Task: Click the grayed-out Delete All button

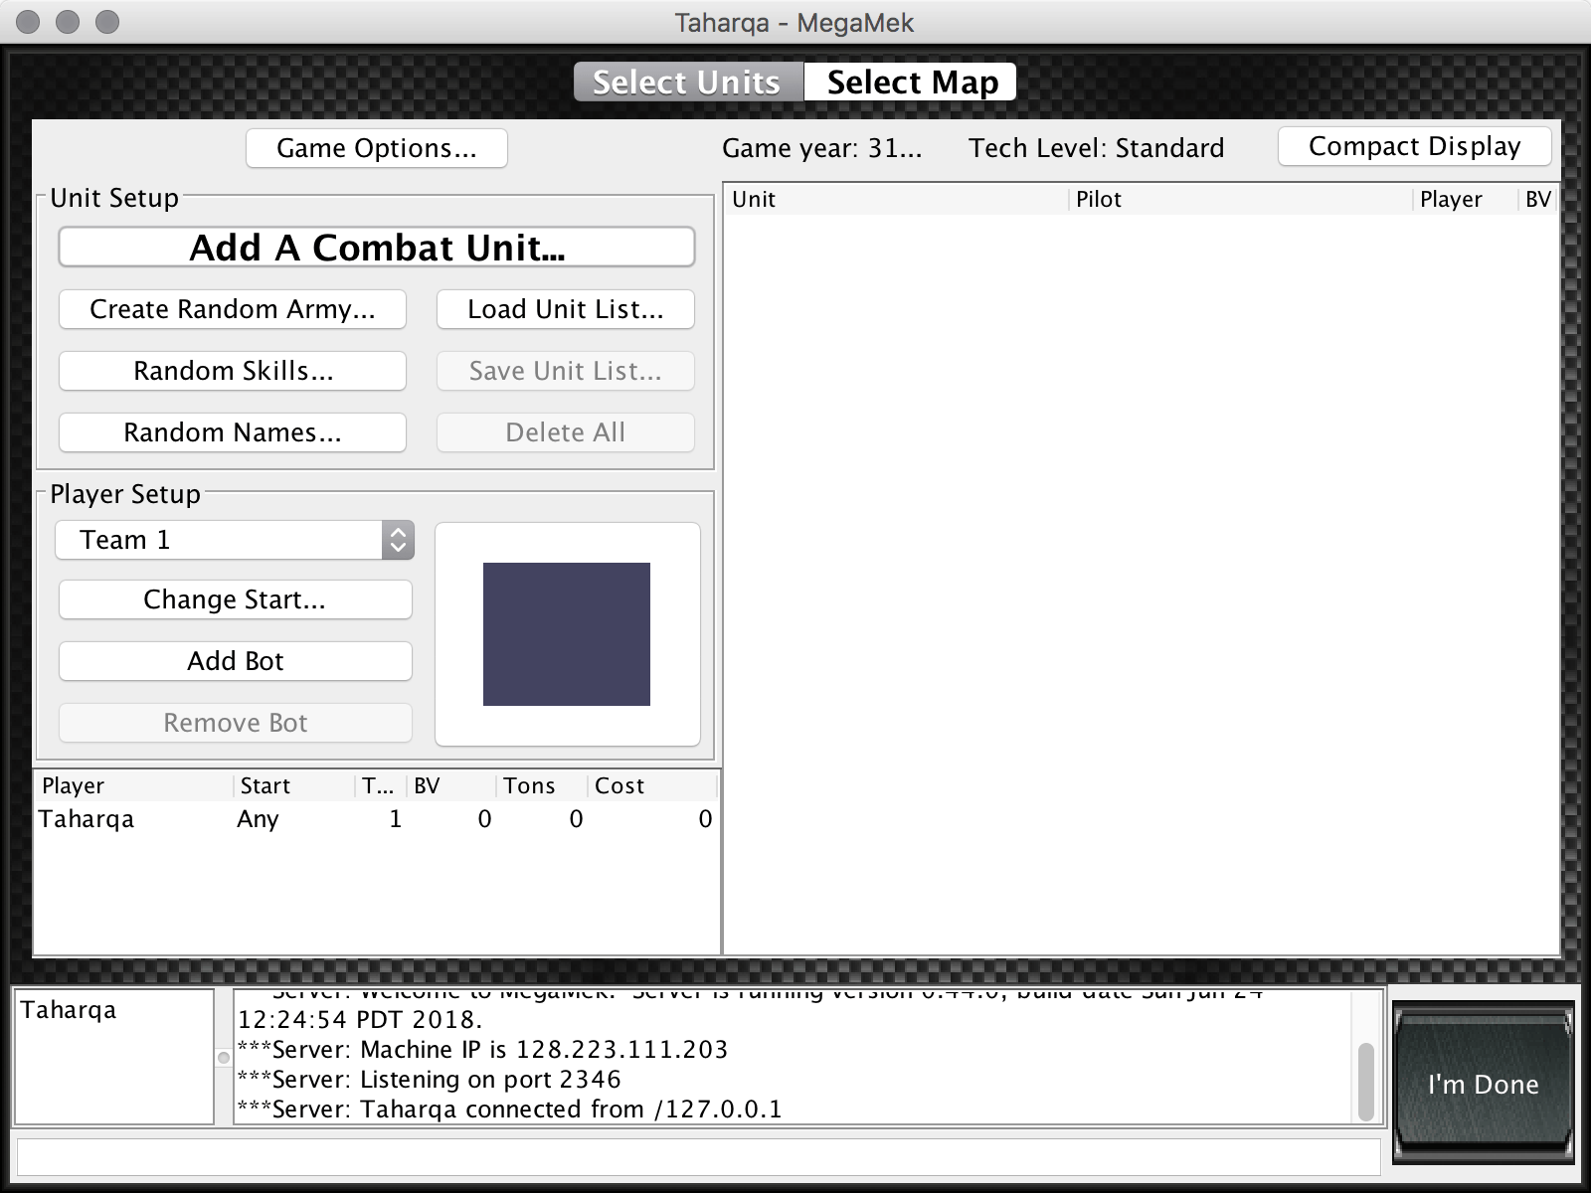Action: [x=566, y=432]
